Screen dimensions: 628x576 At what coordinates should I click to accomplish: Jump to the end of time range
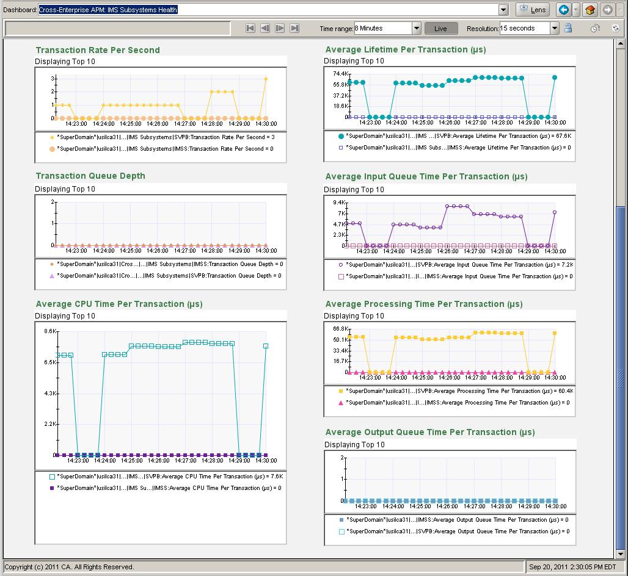(295, 28)
